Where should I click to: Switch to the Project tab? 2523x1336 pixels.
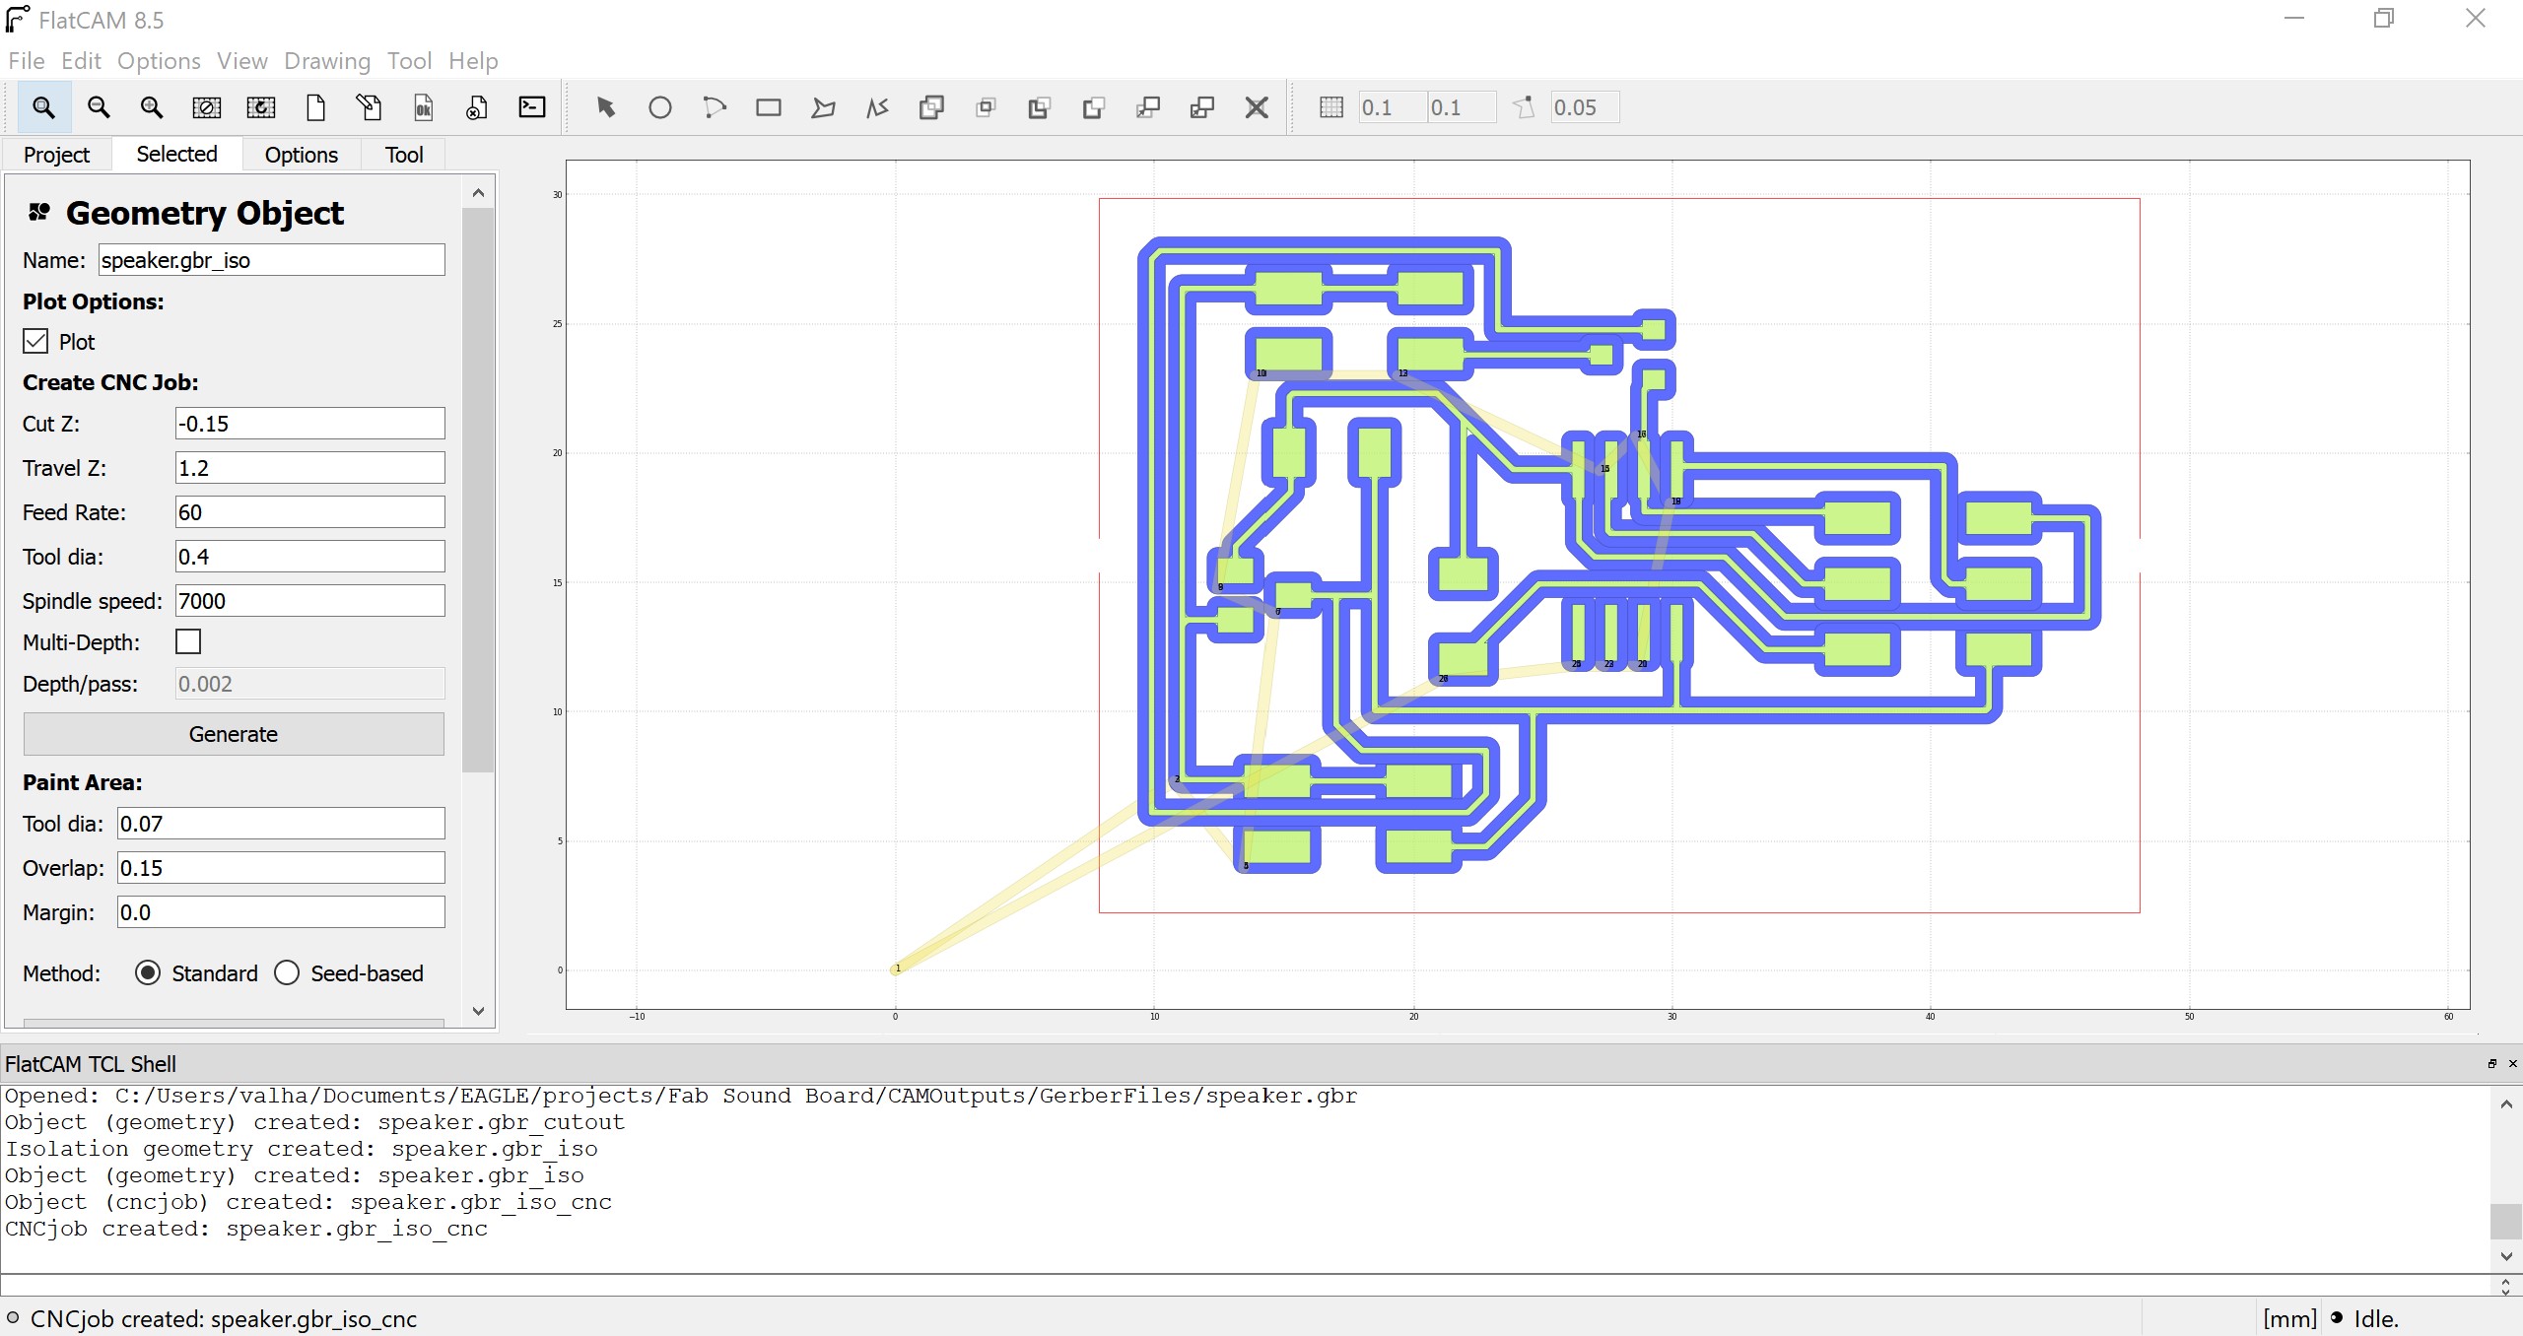[x=56, y=155]
